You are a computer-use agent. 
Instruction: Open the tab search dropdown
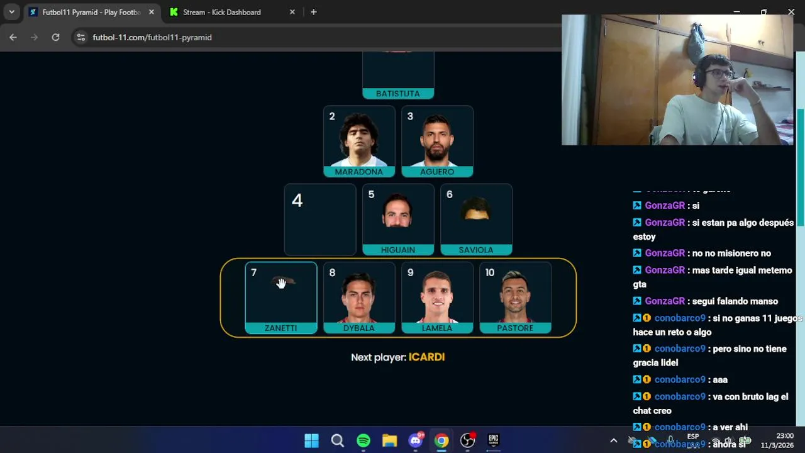11,12
